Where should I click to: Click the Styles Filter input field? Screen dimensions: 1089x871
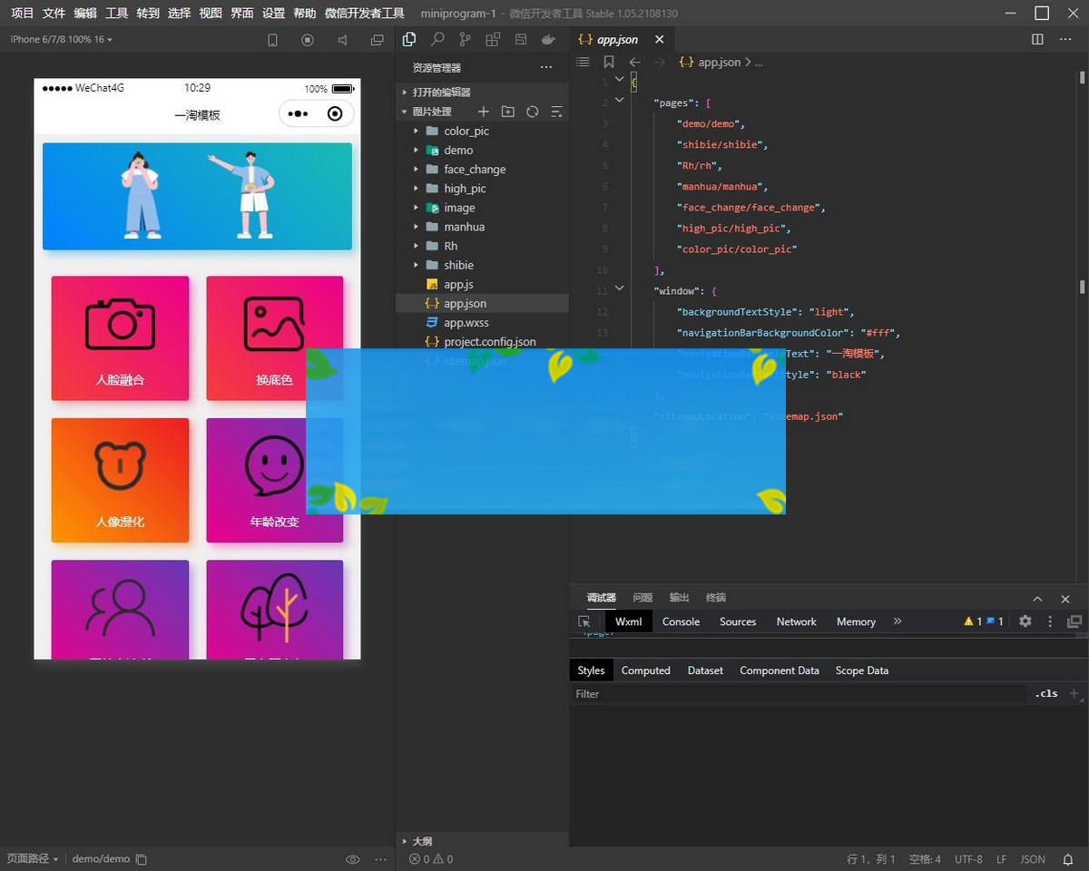pos(799,694)
